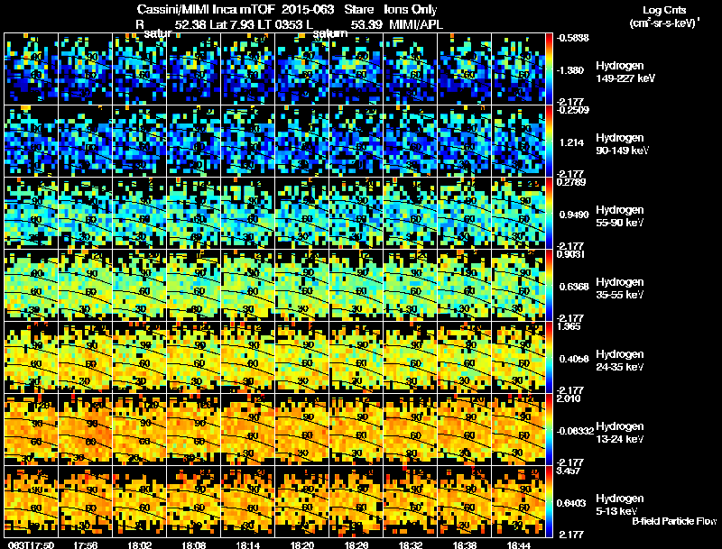Click the '3.457' color scale value
Image resolution: width=722 pixels, height=549 pixels.
coord(569,471)
